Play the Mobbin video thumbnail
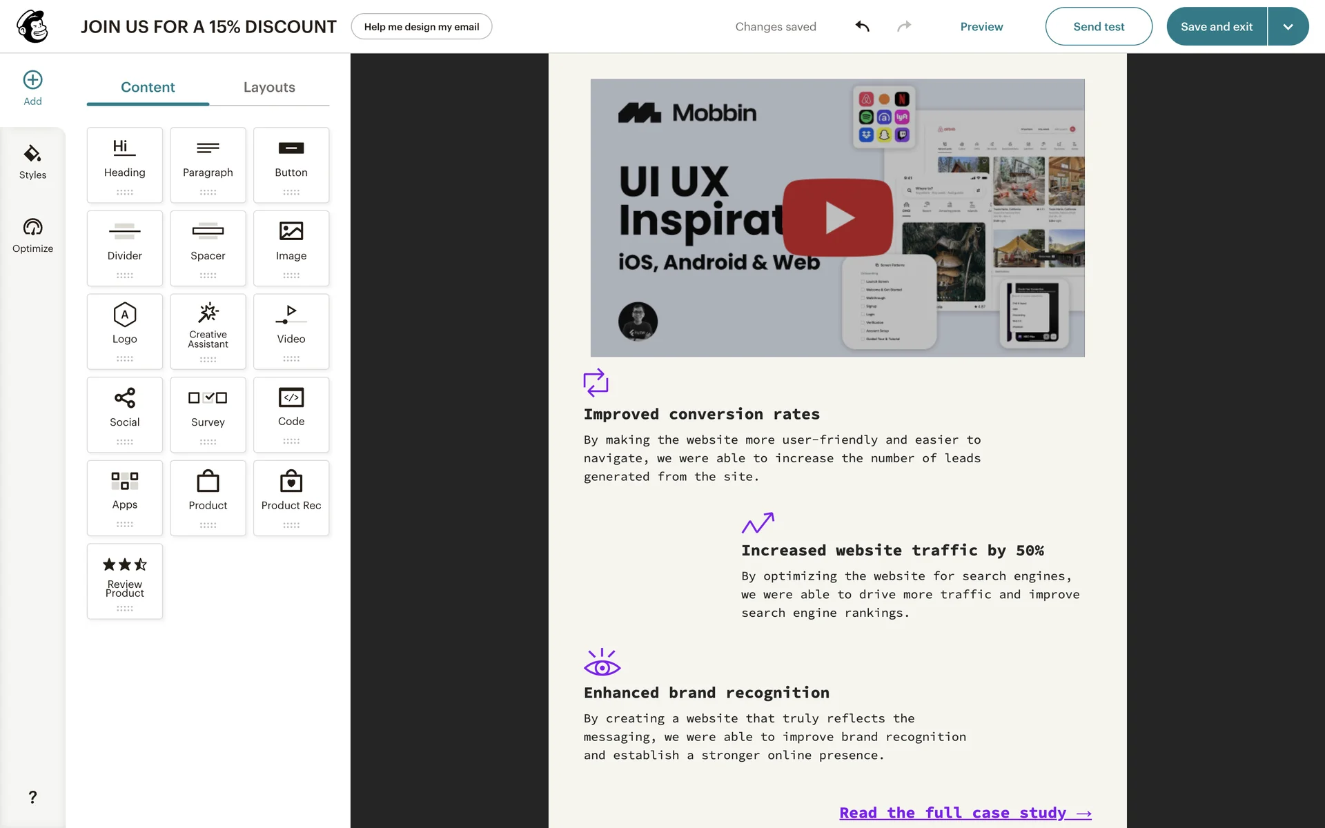Screen dimensions: 1325x828 [838, 217]
